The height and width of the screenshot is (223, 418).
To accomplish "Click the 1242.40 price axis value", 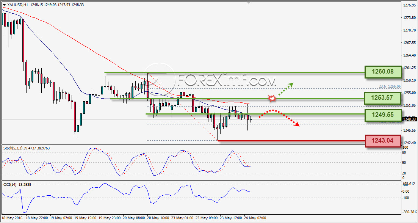I will (x=409, y=143).
